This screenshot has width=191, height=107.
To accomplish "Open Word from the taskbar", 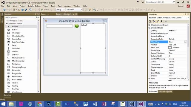I will (x=86, y=104).
